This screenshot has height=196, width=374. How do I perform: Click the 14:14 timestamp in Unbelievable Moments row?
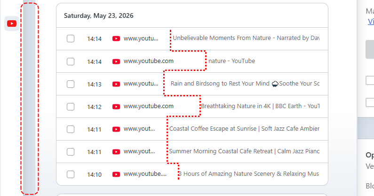(95, 39)
